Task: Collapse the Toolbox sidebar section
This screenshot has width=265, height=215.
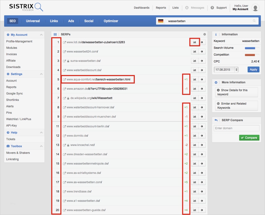Action: 41,146
